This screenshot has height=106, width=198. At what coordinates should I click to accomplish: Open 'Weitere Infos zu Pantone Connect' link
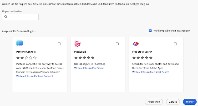pos(34,76)
